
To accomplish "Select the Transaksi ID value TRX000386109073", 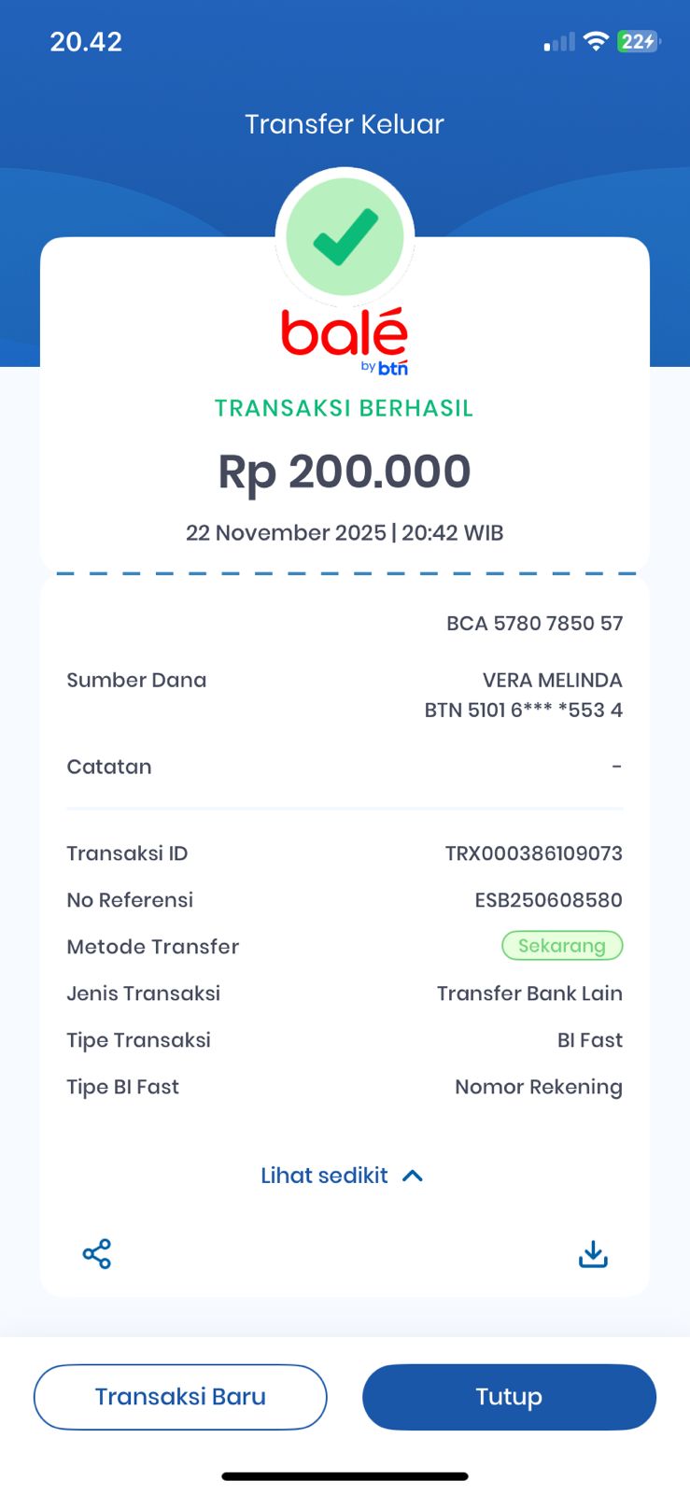I will (x=533, y=853).
